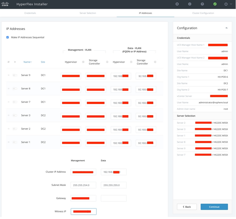
Task: Click the info icon beside Data Hypervisor
Action: [x=131, y=62]
